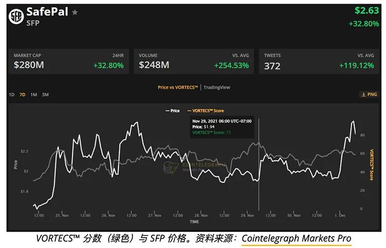The height and width of the screenshot is (248, 386).
Task: Click the 25. Nov axis label
Action: click(x=62, y=215)
